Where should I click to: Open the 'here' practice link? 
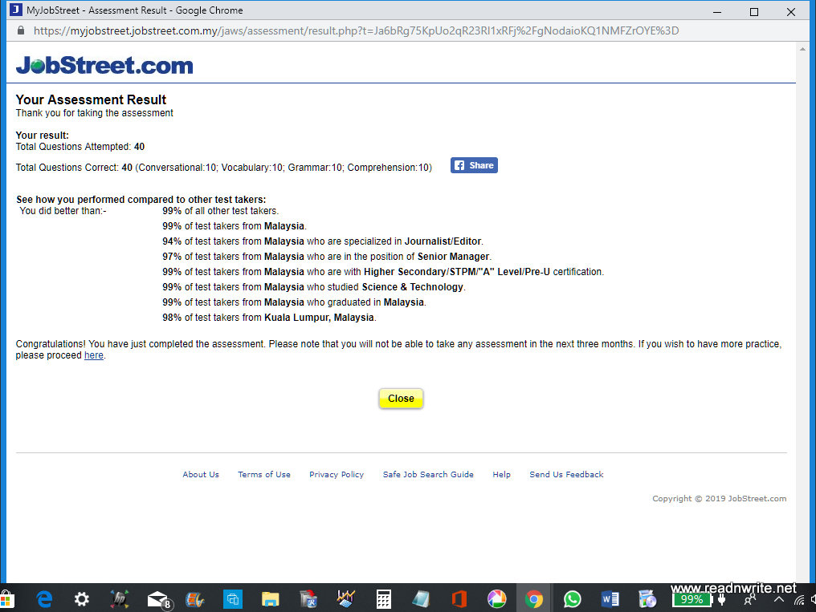coord(94,355)
